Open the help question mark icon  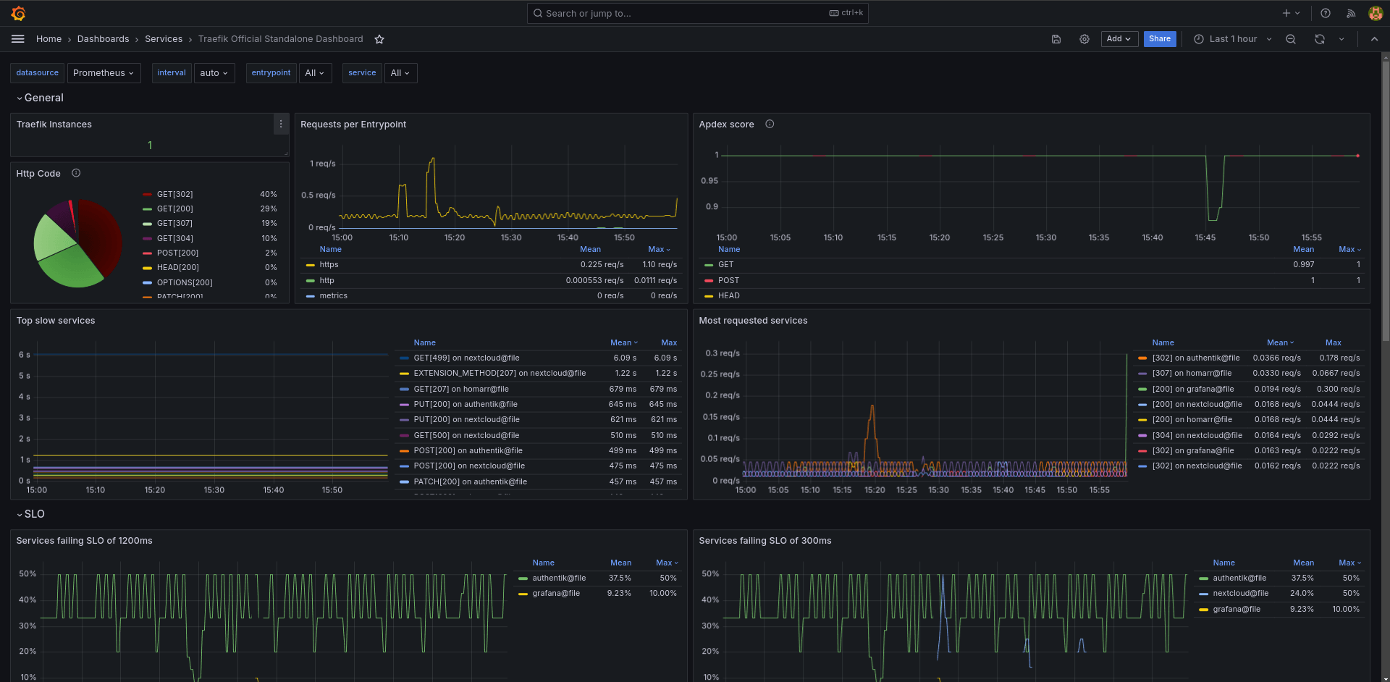click(x=1326, y=13)
